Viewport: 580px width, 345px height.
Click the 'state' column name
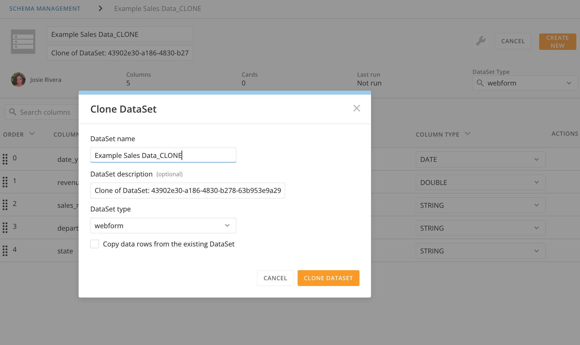[x=65, y=251]
